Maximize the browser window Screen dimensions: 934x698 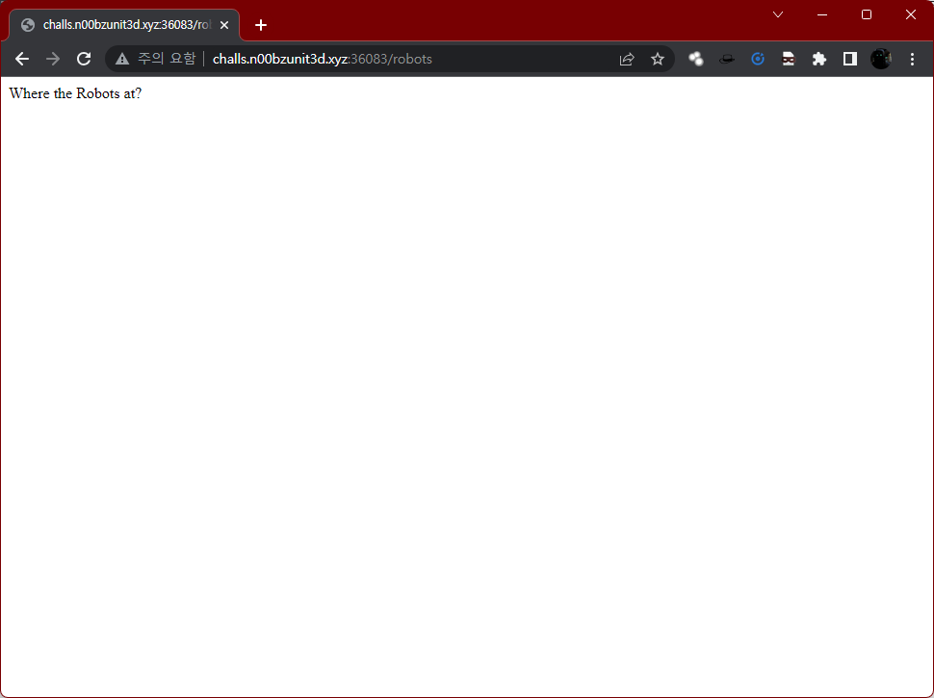click(867, 14)
